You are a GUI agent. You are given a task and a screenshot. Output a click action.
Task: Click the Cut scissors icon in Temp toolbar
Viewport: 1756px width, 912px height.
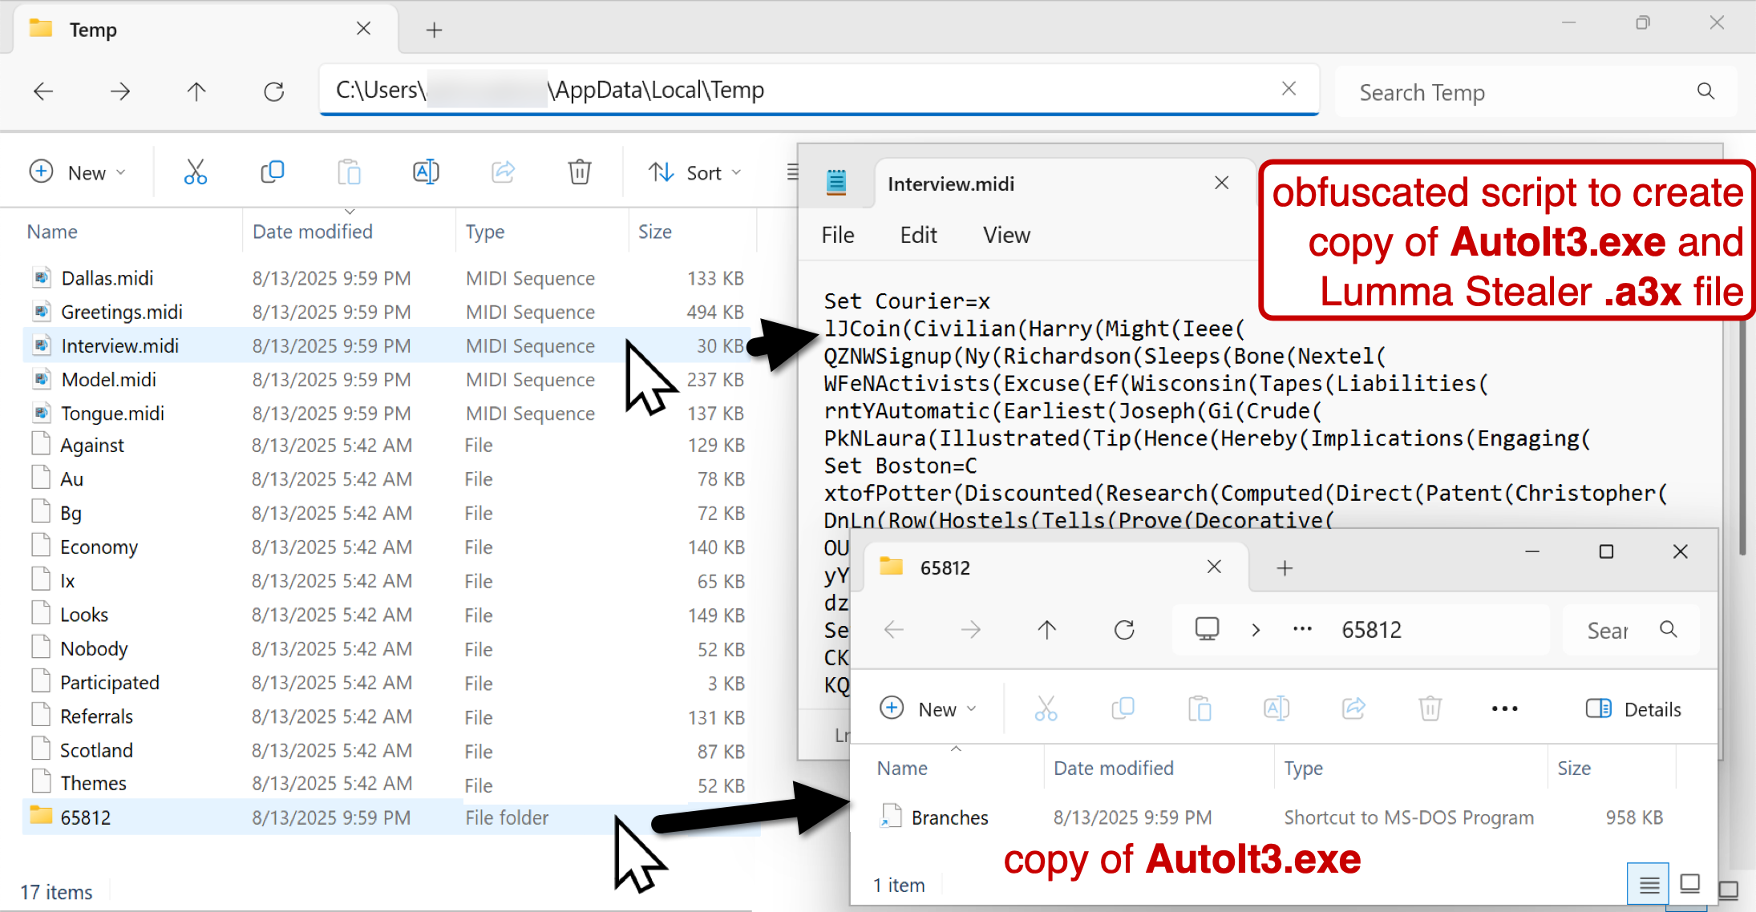196,172
